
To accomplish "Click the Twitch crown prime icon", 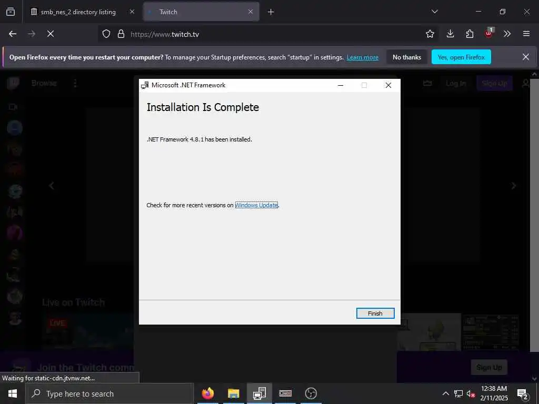I will click(x=427, y=83).
